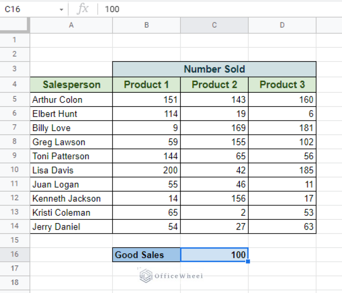The image size is (342, 293).
Task: Select row 3 header
Action: coord(15,69)
